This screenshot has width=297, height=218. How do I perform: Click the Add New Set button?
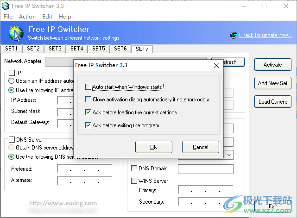[273, 83]
